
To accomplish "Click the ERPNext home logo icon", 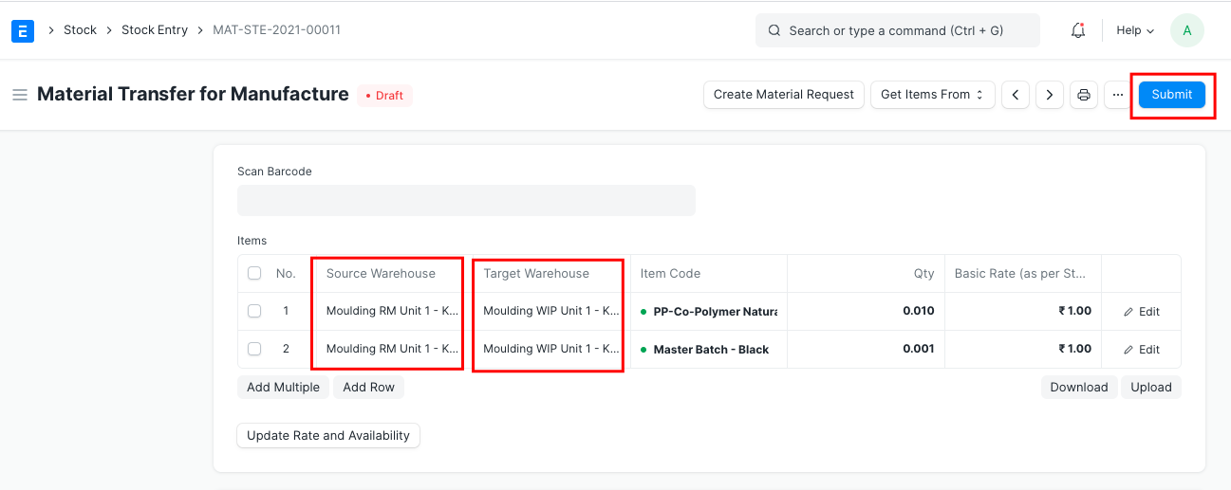I will [23, 30].
